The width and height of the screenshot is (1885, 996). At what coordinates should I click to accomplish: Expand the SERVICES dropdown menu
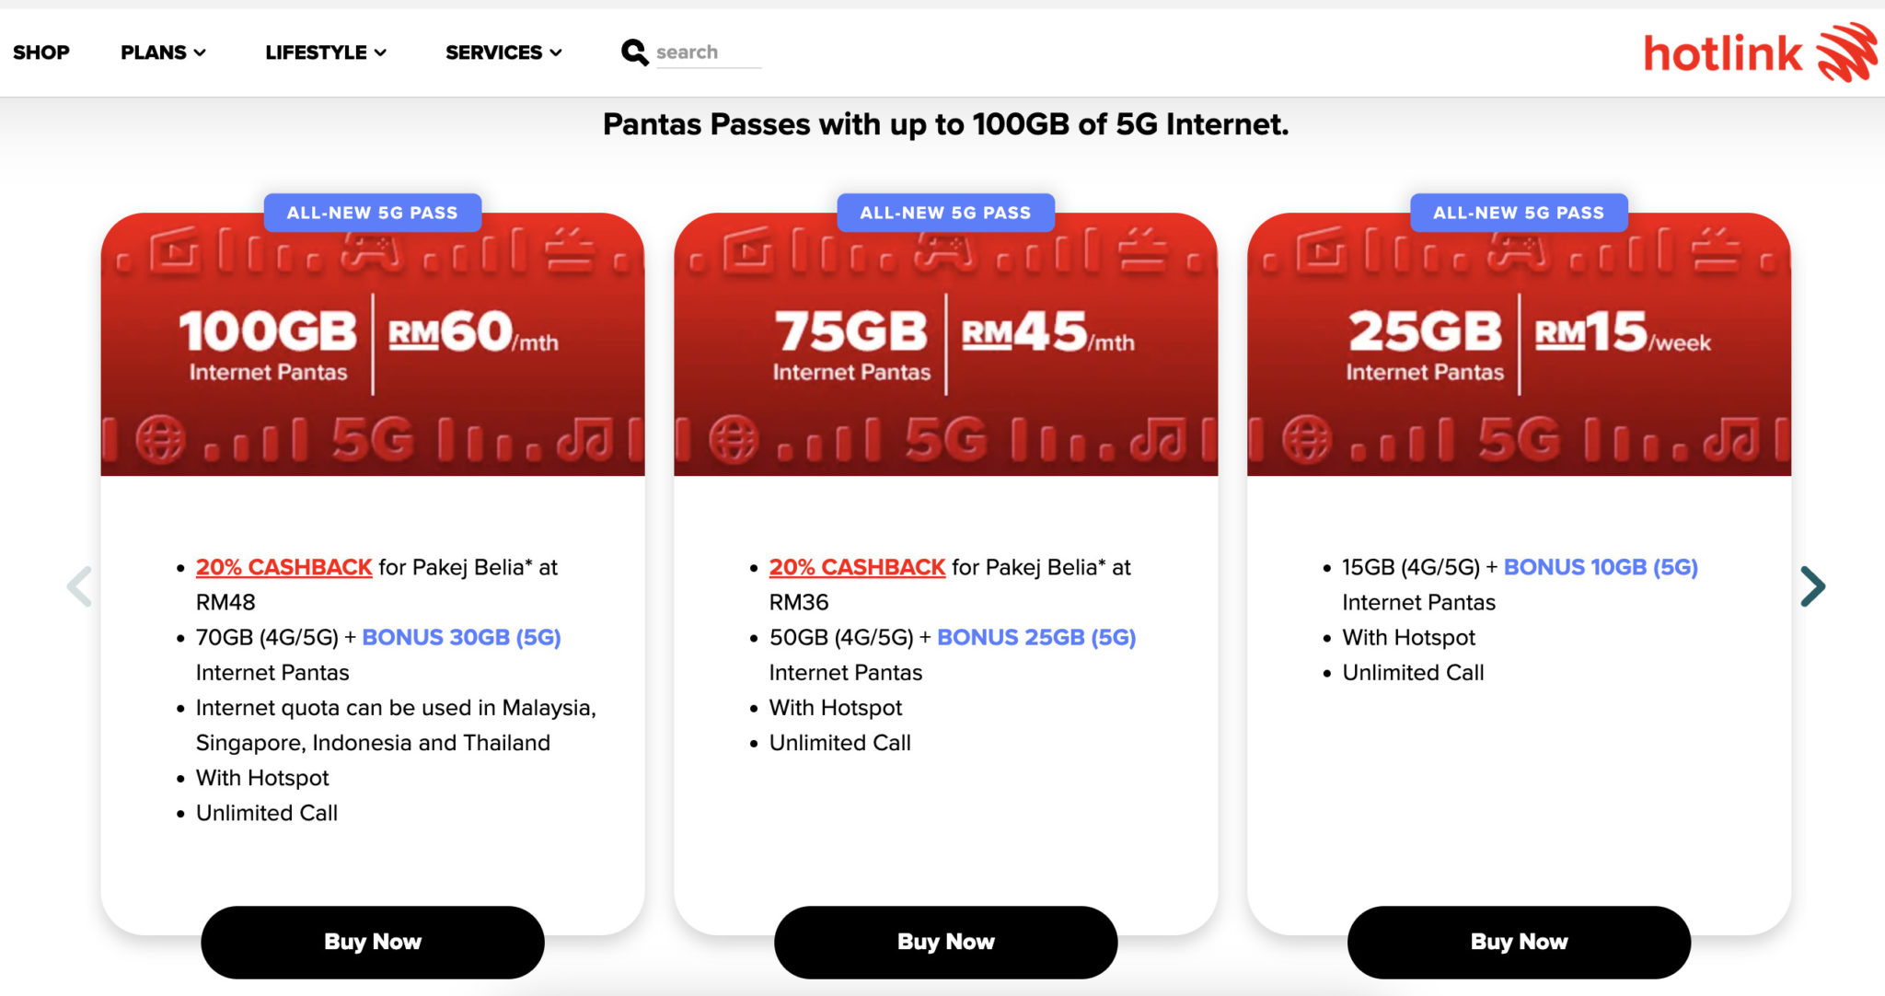503,52
